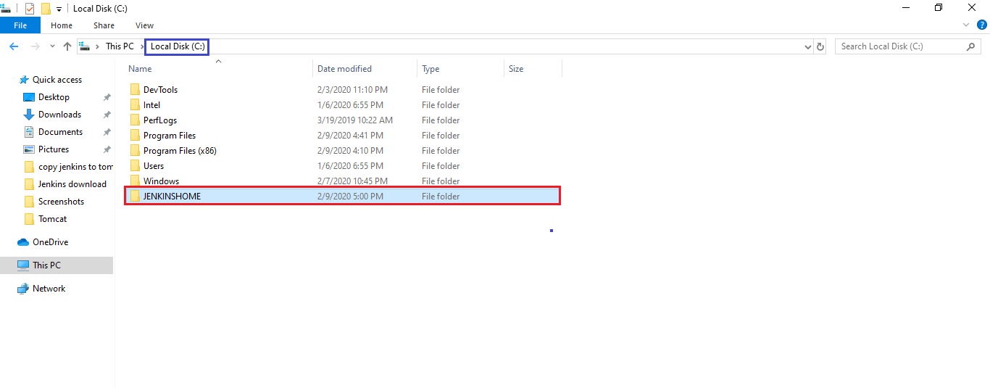The image size is (990, 388).
Task: Open Quick access in navigation pane
Action: click(x=57, y=80)
